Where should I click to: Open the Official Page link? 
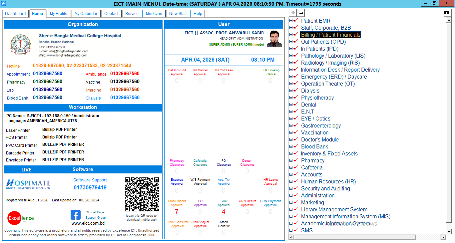coord(95,212)
